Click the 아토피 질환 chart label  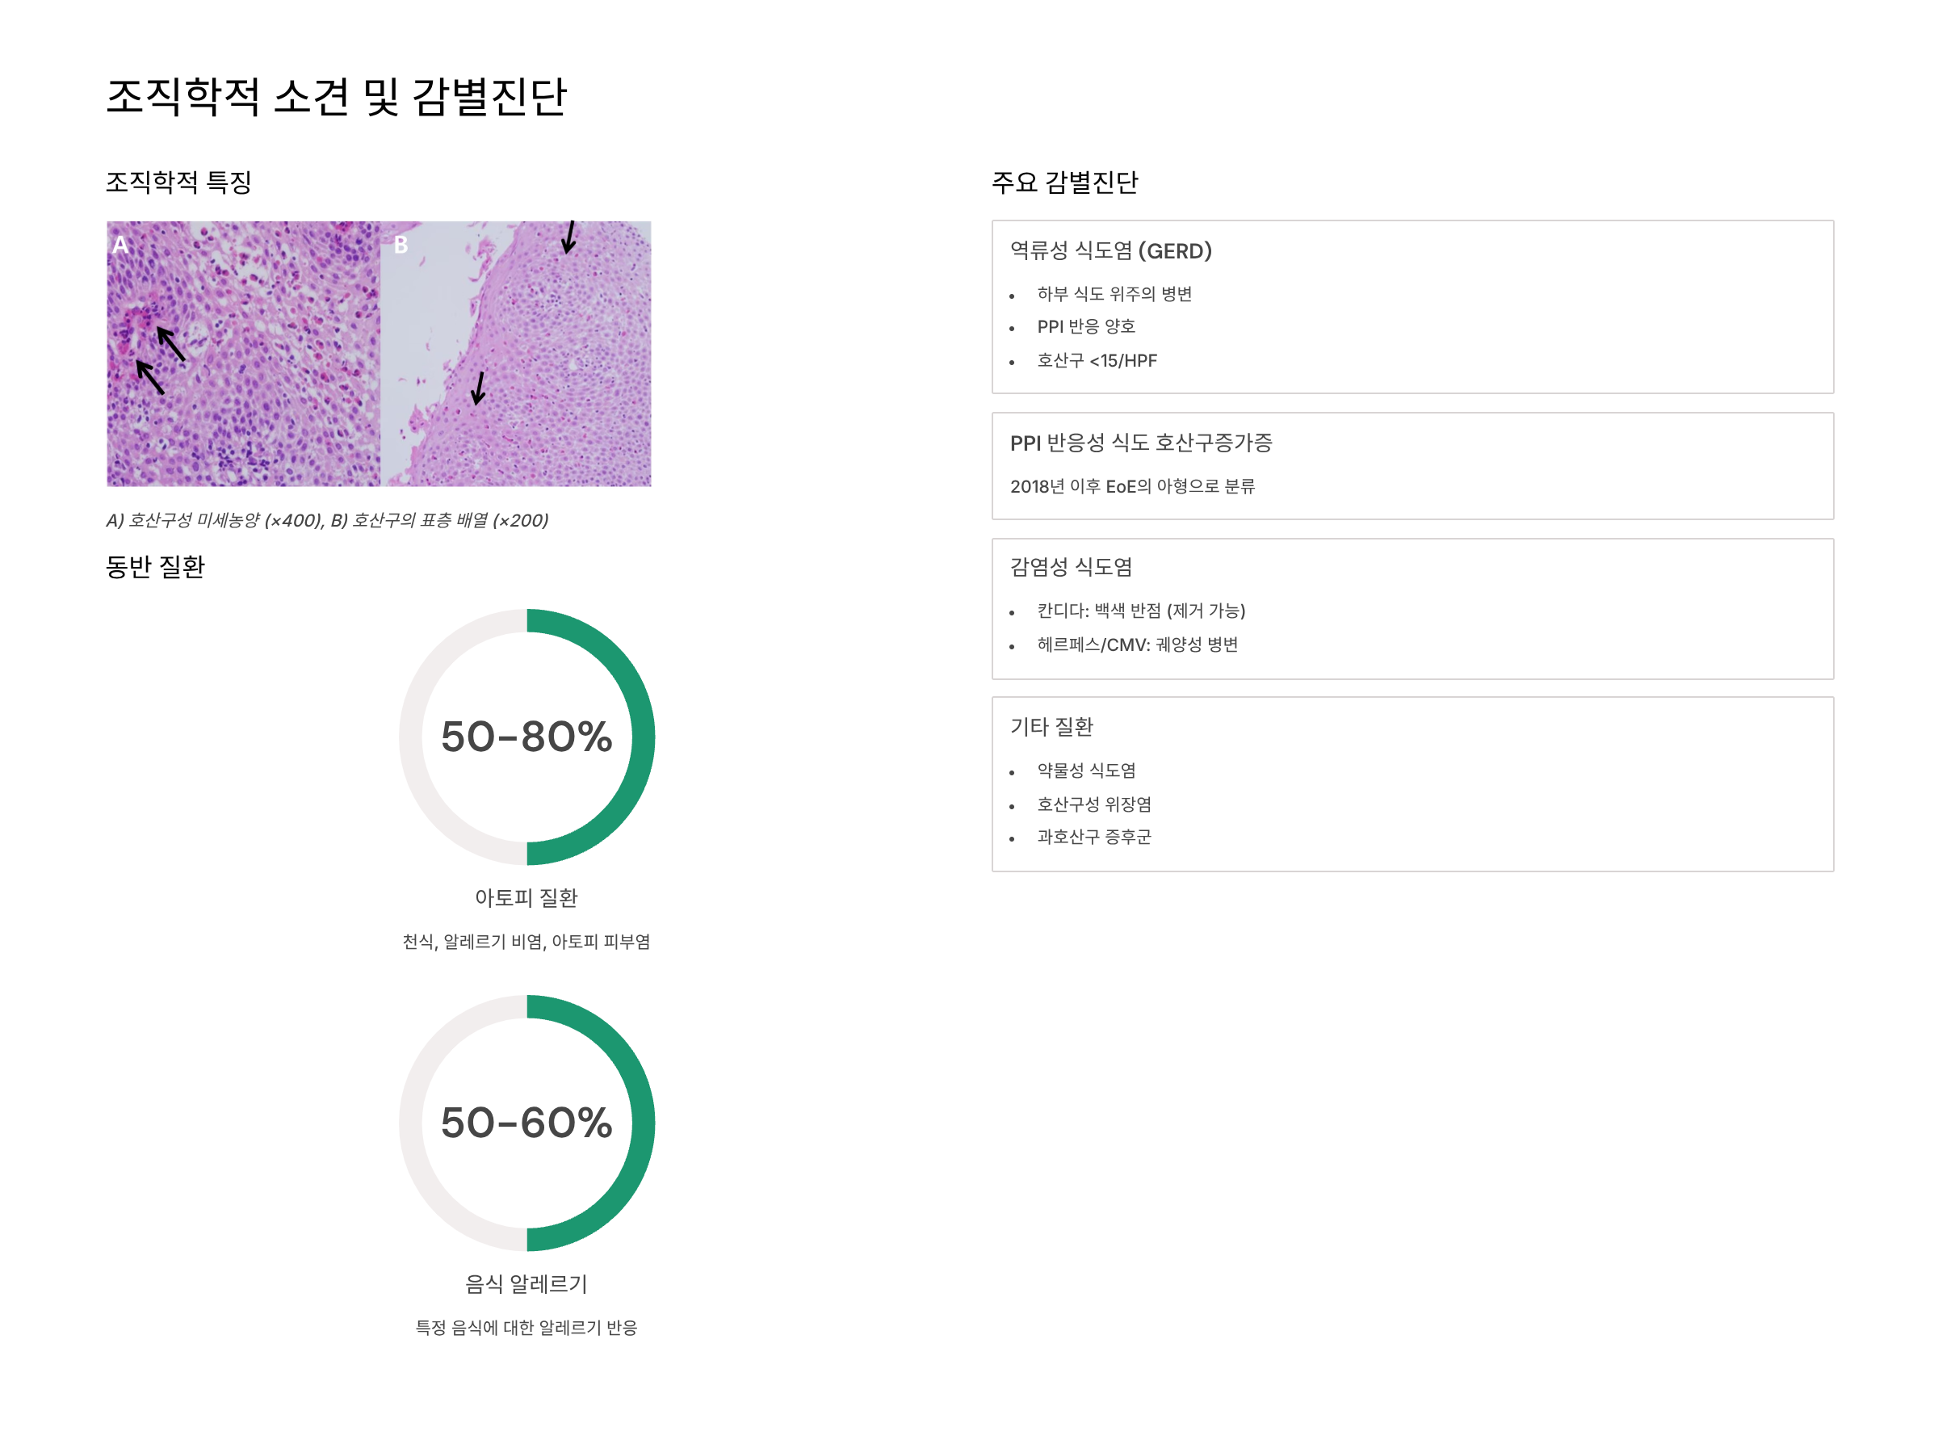[526, 898]
